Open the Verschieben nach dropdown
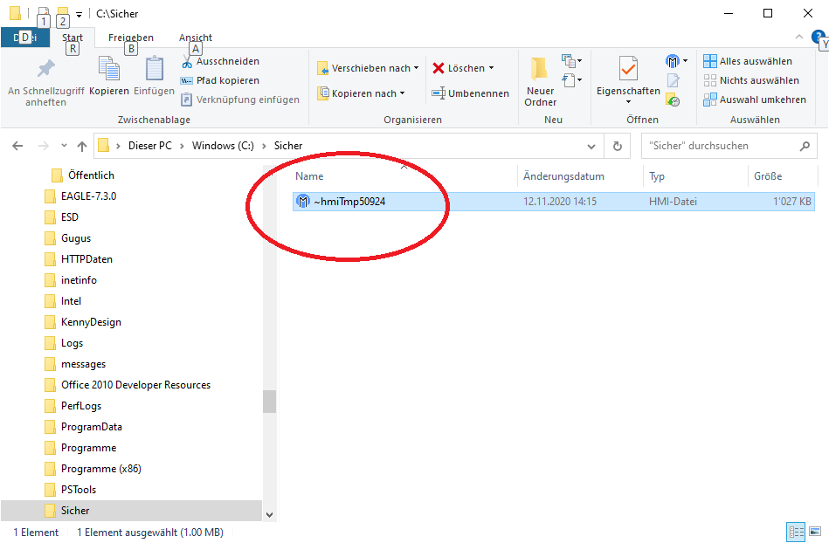 point(368,68)
